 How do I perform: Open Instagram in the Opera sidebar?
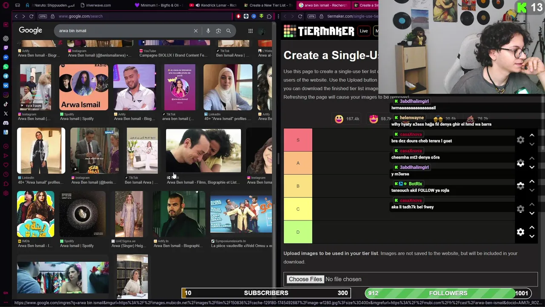(x=6, y=95)
